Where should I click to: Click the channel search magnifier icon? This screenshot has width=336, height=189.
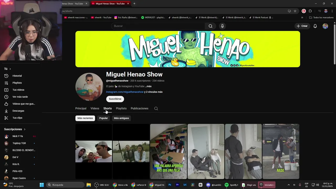pos(156,108)
